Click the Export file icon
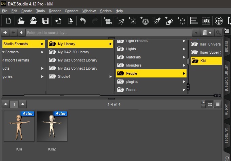 point(70,21)
